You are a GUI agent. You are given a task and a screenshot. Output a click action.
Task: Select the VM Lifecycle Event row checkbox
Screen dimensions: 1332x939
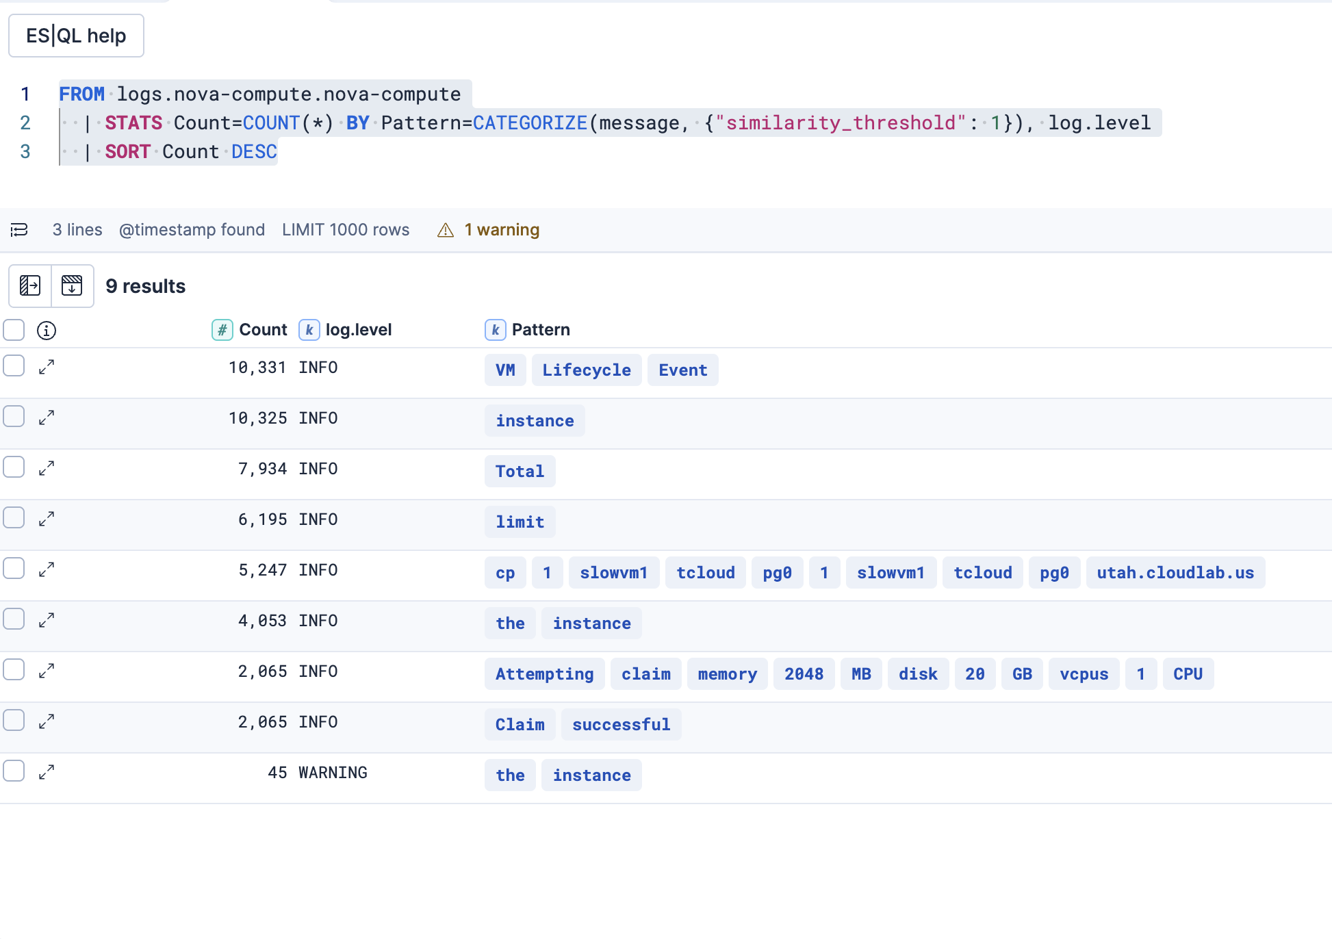pos(14,365)
